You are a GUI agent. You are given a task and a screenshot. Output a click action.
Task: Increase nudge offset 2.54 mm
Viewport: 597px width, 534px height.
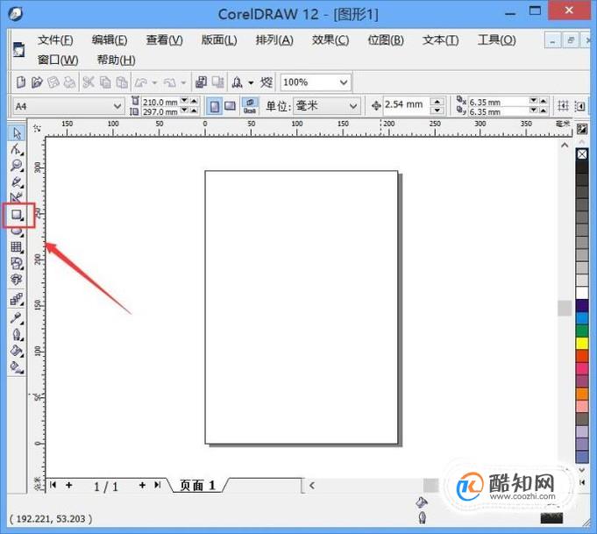pyautogui.click(x=437, y=102)
